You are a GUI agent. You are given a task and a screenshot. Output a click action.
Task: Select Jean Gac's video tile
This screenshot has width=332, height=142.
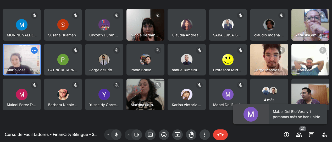click(x=311, y=60)
